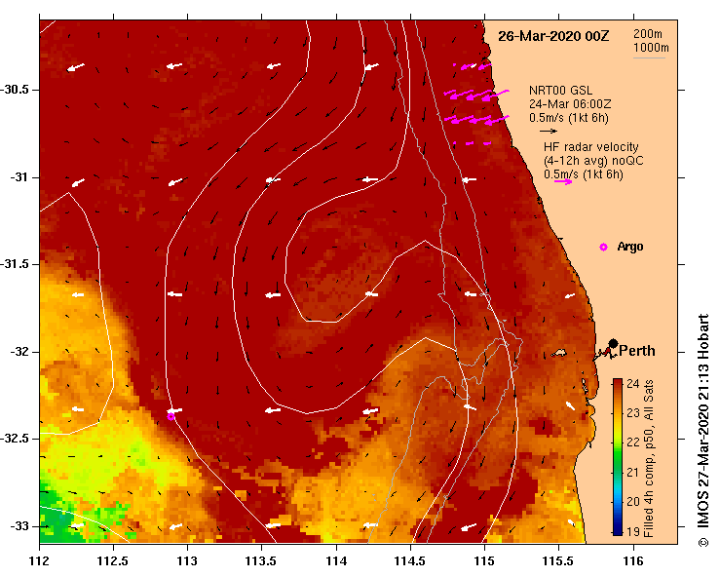Click the black Perth city dot
Viewport: 720px width, 577px height.
613,344
